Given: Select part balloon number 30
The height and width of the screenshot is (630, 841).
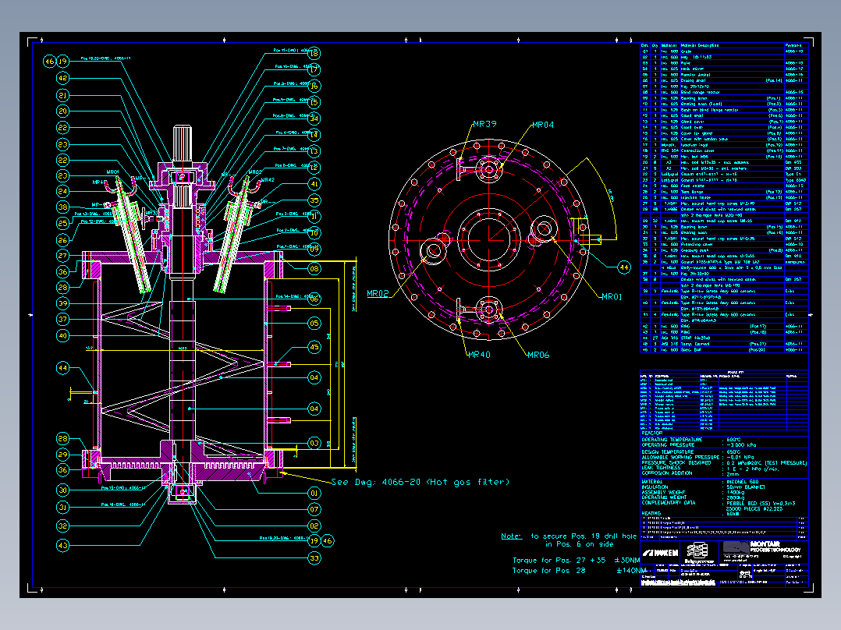Looking at the screenshot, I should click(x=62, y=490).
